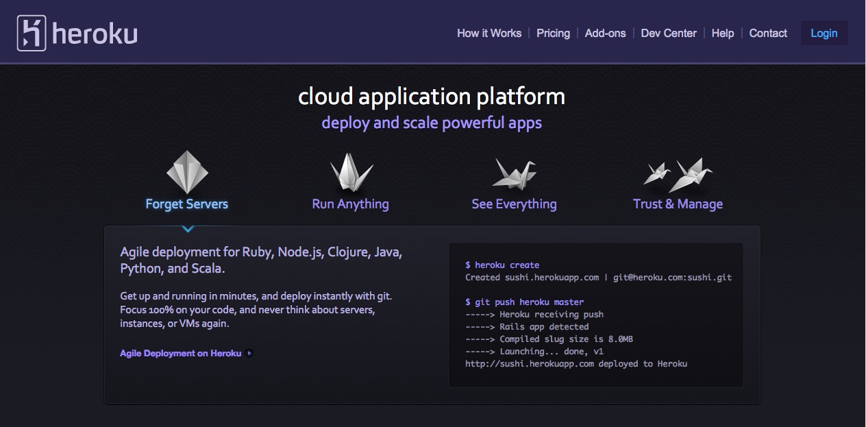Select the See Everything origami crane icon
Viewport: 866px width, 427px height.
click(514, 173)
